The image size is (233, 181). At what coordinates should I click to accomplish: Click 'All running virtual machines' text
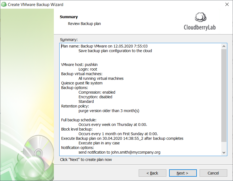pyautogui.click(x=101, y=78)
